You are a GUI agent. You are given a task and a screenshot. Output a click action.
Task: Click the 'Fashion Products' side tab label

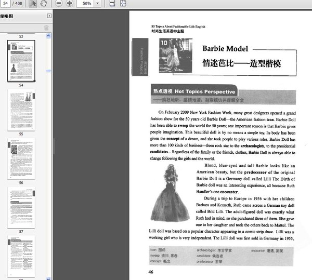click(141, 61)
